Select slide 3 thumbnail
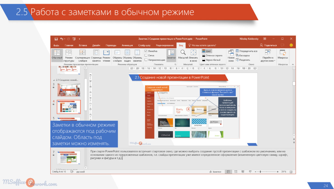Viewport: 334px width, 189px height. [69, 90]
